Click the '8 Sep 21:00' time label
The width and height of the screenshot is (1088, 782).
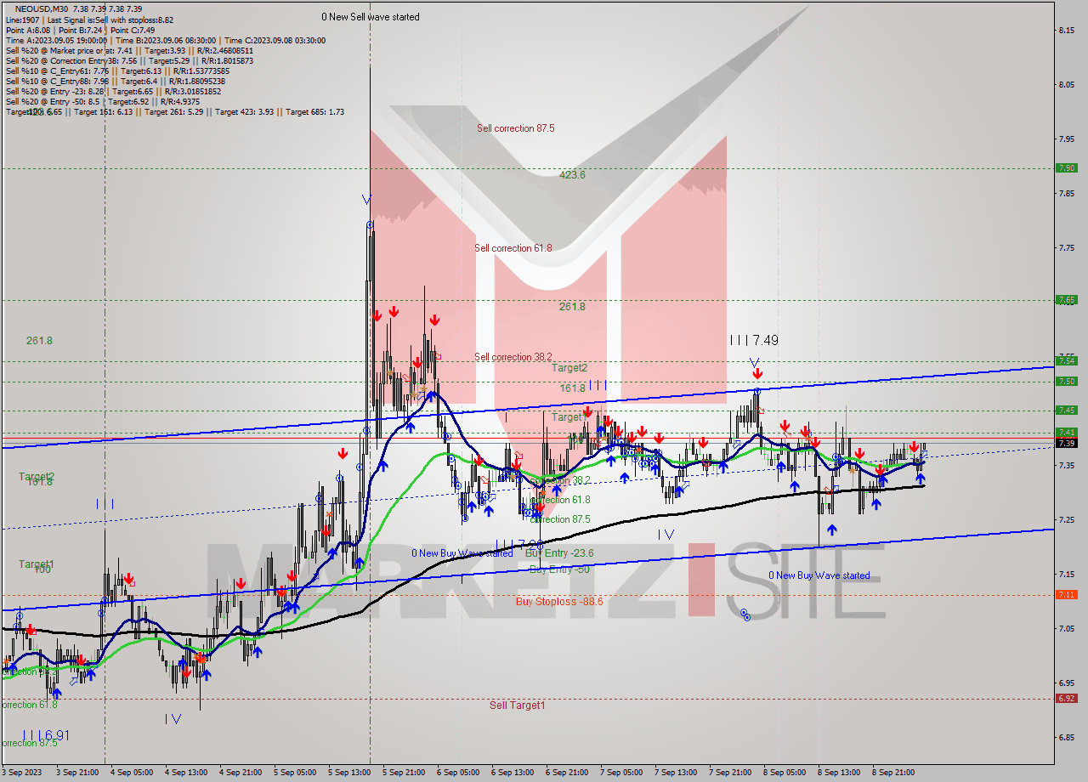click(x=893, y=773)
